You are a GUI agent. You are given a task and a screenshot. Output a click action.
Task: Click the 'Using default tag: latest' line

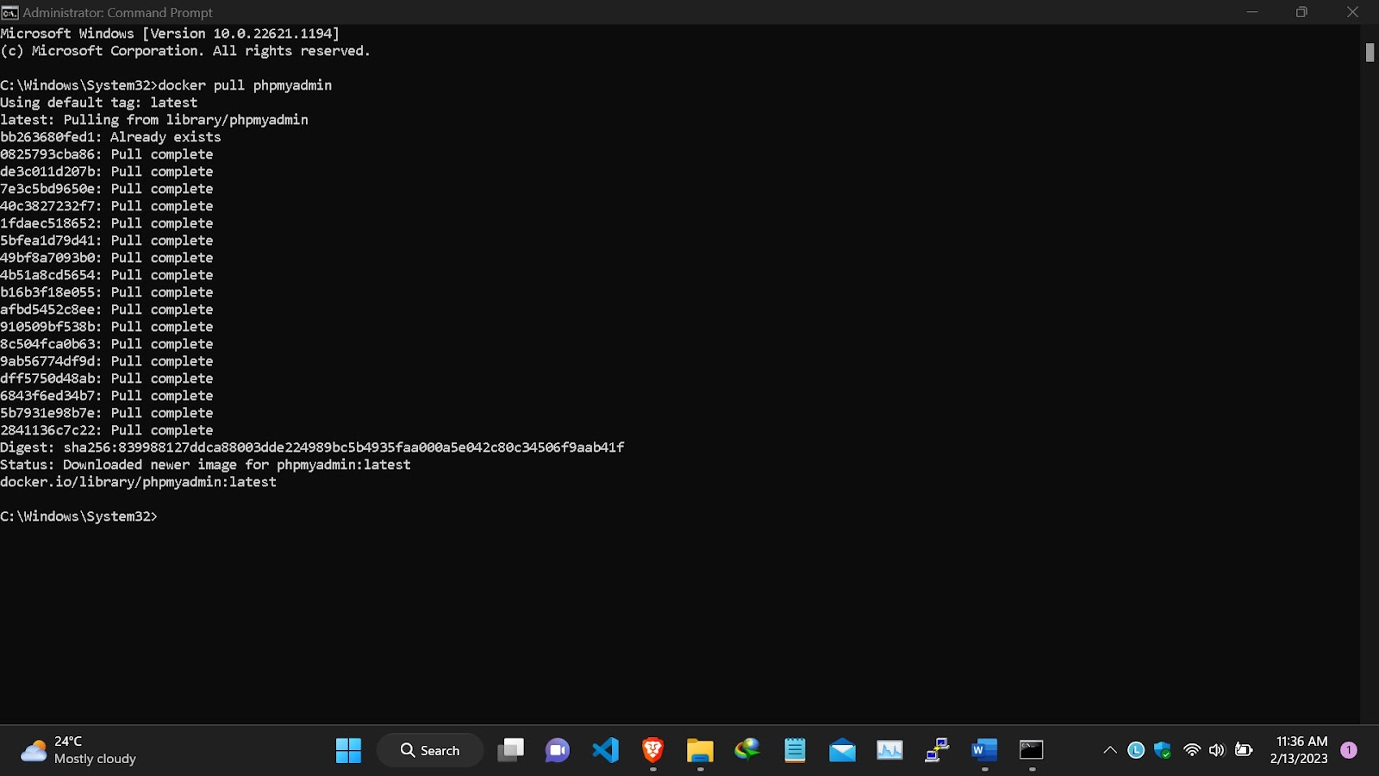point(99,103)
